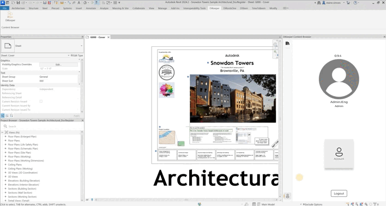Click the Aligned Dimension icon in quick access toolbar
Viewport: 386px width, 206px height.
(69, 3)
